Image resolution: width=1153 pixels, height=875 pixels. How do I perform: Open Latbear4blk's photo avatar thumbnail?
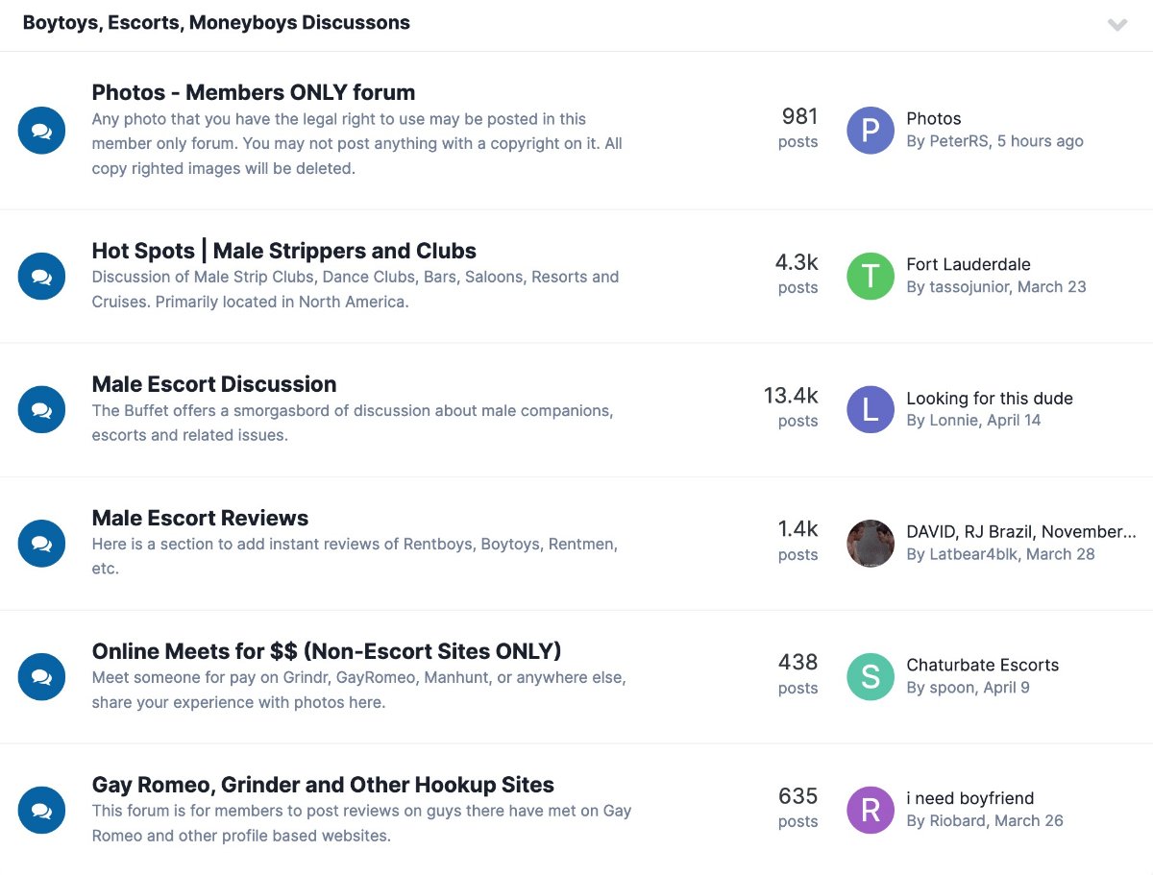(x=871, y=544)
